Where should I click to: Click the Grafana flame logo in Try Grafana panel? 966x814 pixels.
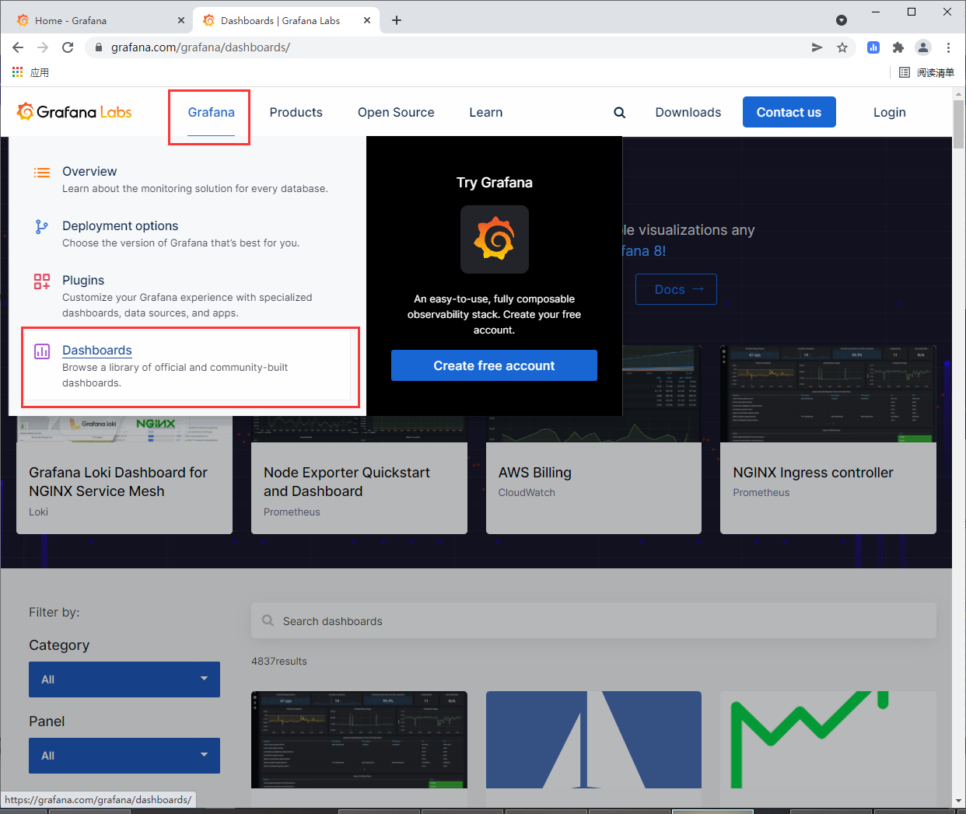click(x=494, y=239)
